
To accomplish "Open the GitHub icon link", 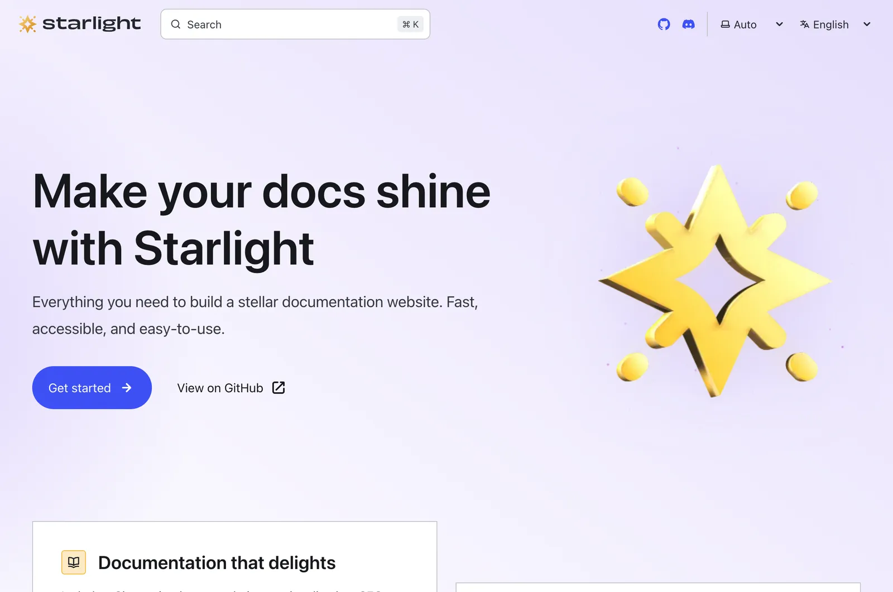I will (x=664, y=25).
